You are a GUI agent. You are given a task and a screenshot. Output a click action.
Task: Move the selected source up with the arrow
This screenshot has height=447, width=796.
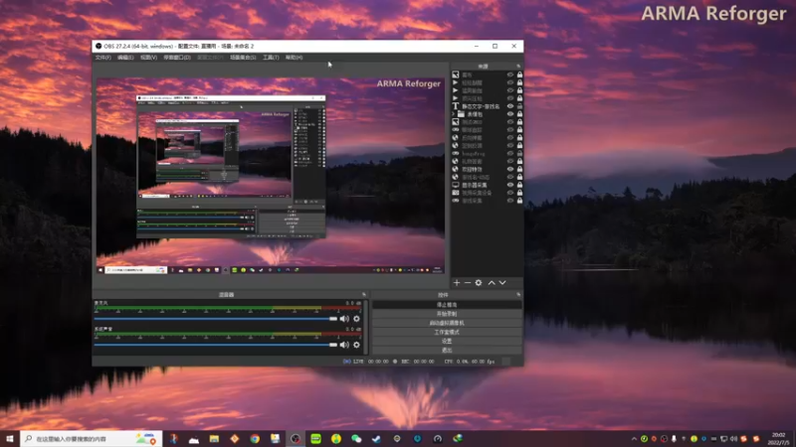(492, 283)
